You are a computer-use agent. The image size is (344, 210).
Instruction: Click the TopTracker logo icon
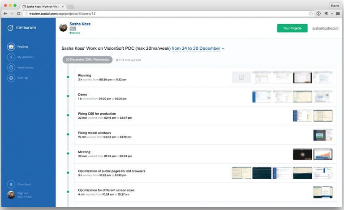(x=10, y=28)
